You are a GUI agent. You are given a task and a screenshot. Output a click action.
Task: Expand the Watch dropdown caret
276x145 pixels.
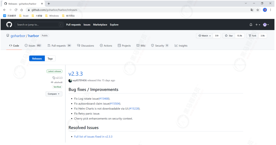210,36
